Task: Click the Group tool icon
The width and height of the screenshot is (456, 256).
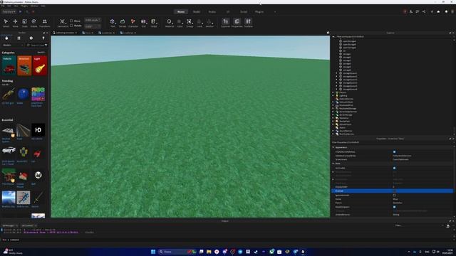Action: click(x=190, y=23)
